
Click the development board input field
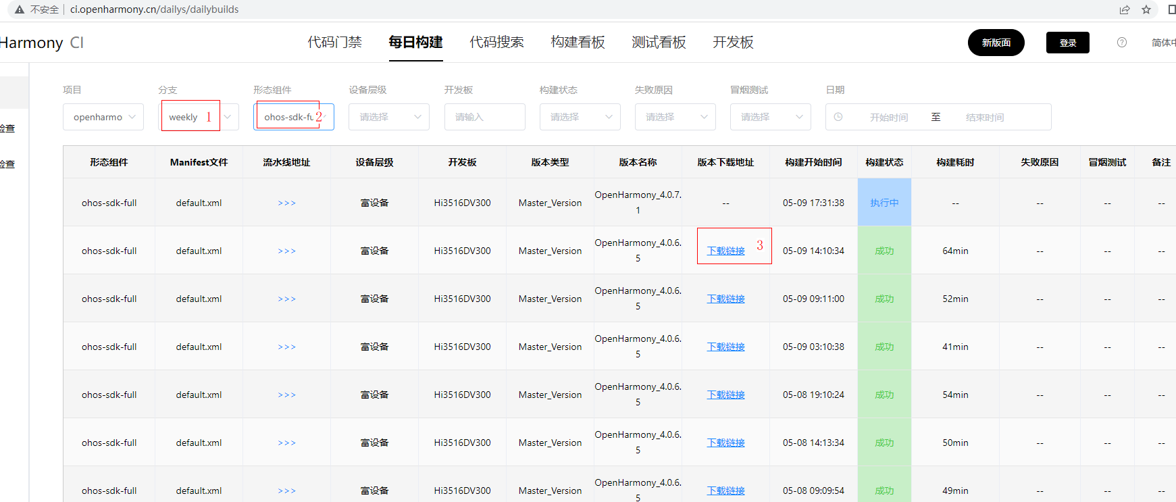(484, 117)
